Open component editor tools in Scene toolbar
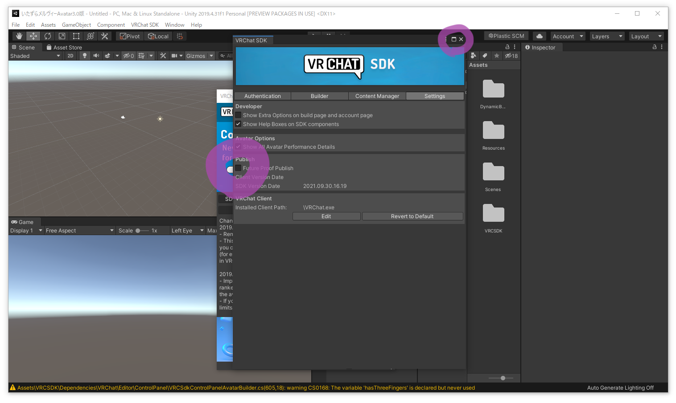676x403 pixels. [x=163, y=56]
